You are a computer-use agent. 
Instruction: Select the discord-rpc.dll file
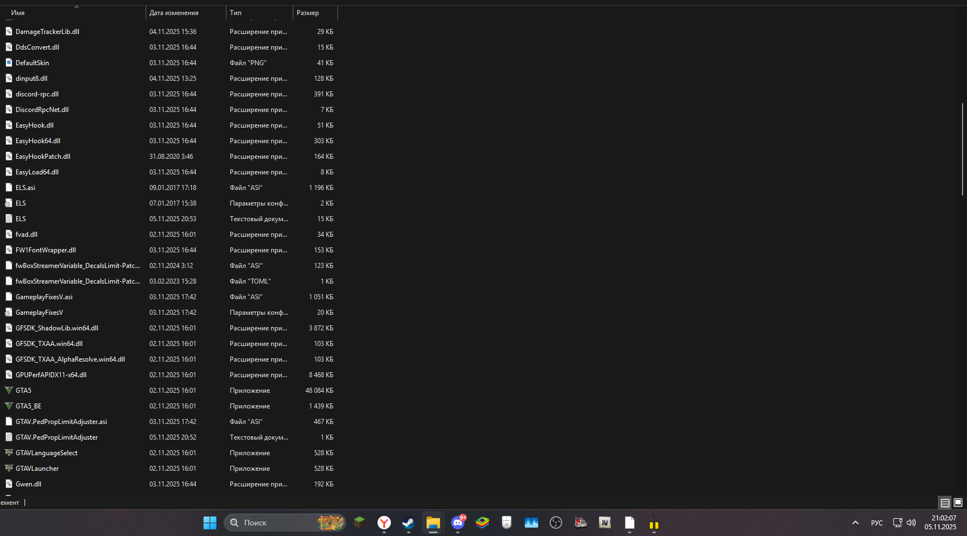point(37,94)
